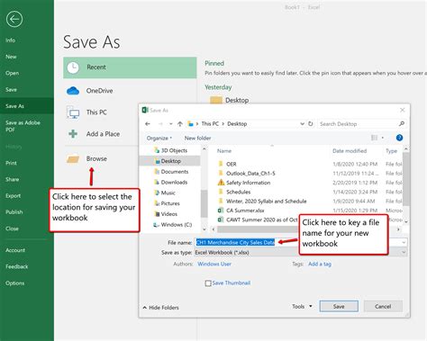Refresh the Desktop folder listing
The width and height of the screenshot is (427, 341).
tap(311, 123)
